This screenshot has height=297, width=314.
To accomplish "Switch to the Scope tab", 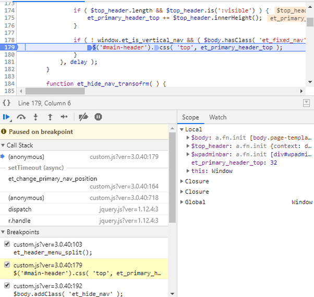I will coord(190,117).
